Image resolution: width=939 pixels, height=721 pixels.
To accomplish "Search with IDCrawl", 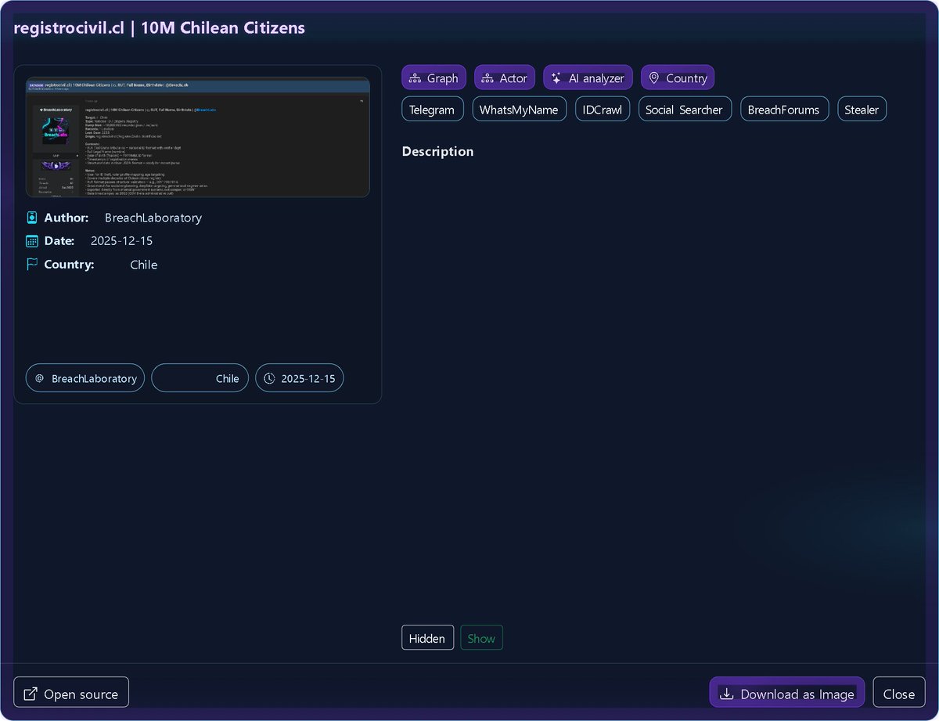I will (x=603, y=110).
